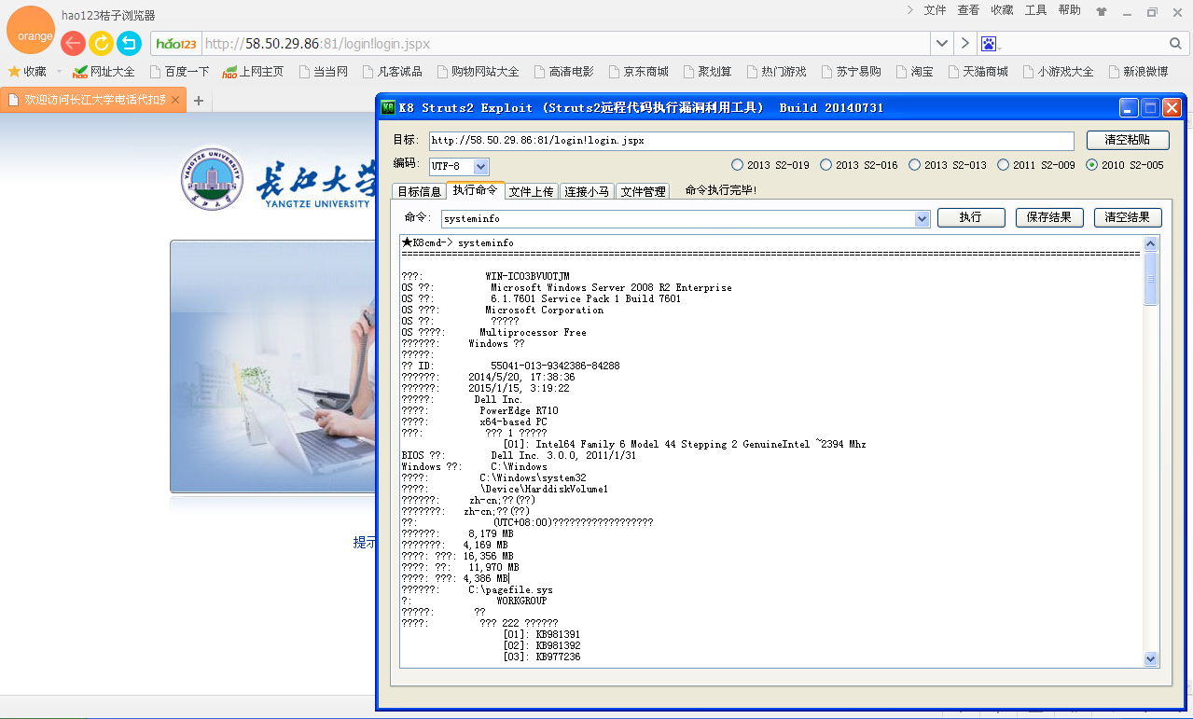Open the 苏宁易购 bookmark

tap(851, 72)
